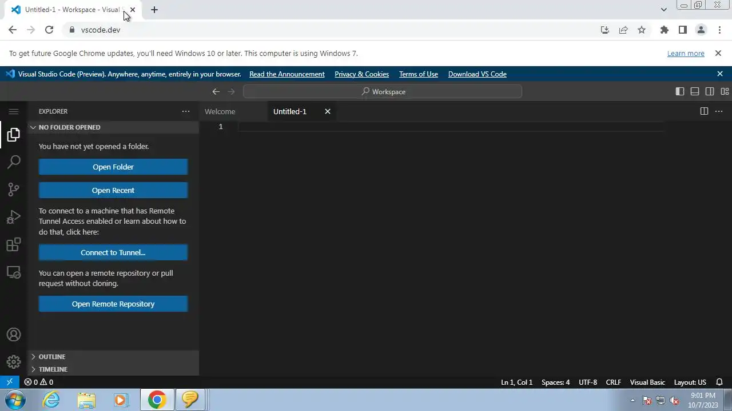Viewport: 732px width, 411px height.
Task: Open the Download VS Code link
Action: pyautogui.click(x=478, y=74)
